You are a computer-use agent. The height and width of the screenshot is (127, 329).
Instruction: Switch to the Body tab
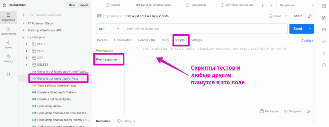(165, 40)
